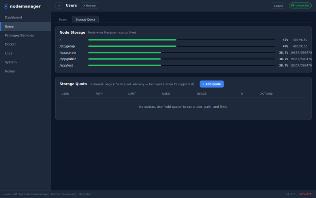Open Dashboard in the sidebar

pyautogui.click(x=25, y=17)
